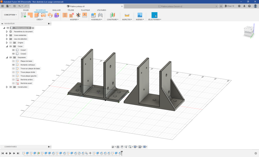Open the notifications bell icon

pyautogui.click(x=244, y=6)
